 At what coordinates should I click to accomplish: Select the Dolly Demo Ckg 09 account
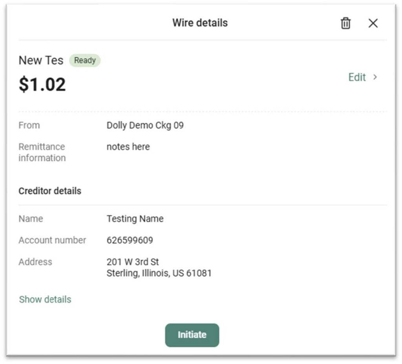(x=145, y=126)
